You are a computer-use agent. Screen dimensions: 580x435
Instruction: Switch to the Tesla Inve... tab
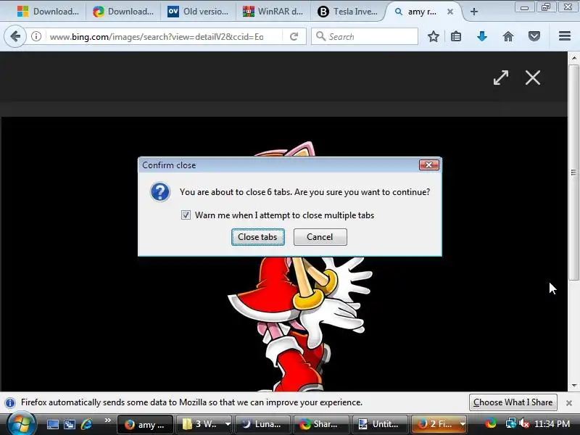coord(348,12)
